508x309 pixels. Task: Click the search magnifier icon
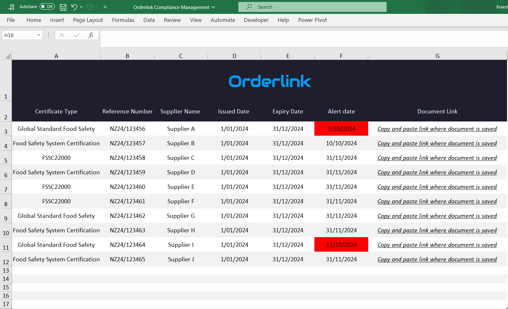point(249,7)
